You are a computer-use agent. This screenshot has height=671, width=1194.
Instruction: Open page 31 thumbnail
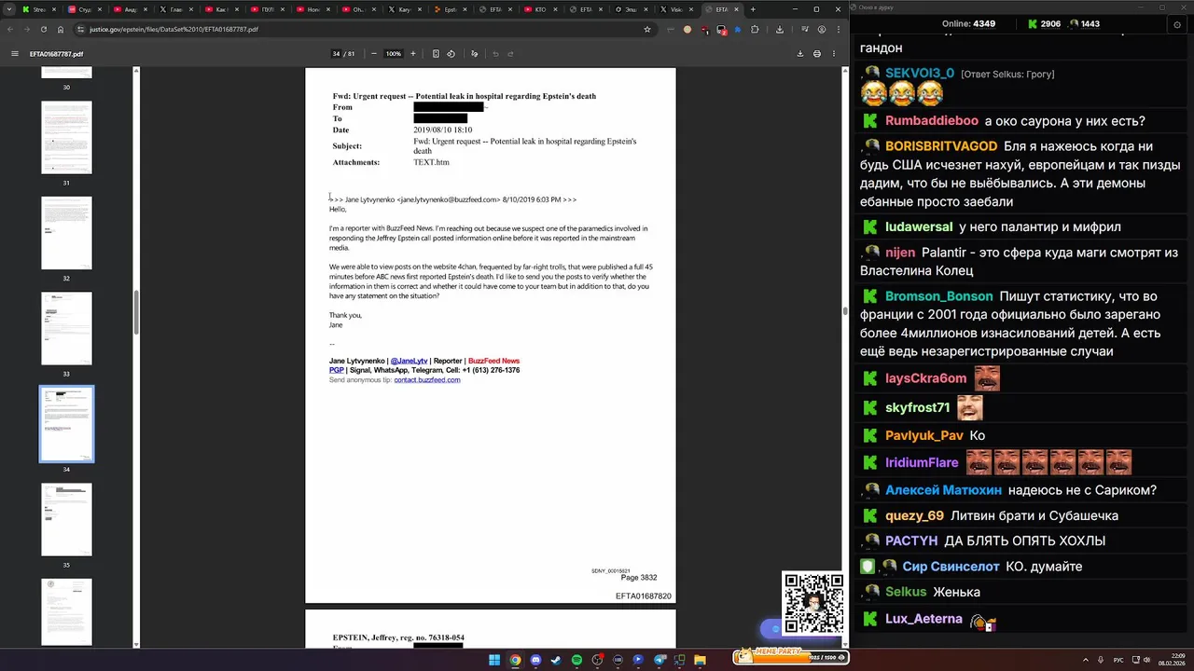pos(66,137)
